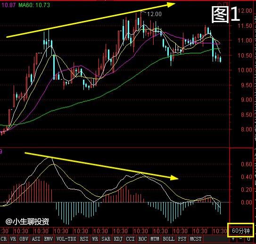256x244 pixels.
Task: Switch to the RSI indicator tab
Action: pos(84,239)
